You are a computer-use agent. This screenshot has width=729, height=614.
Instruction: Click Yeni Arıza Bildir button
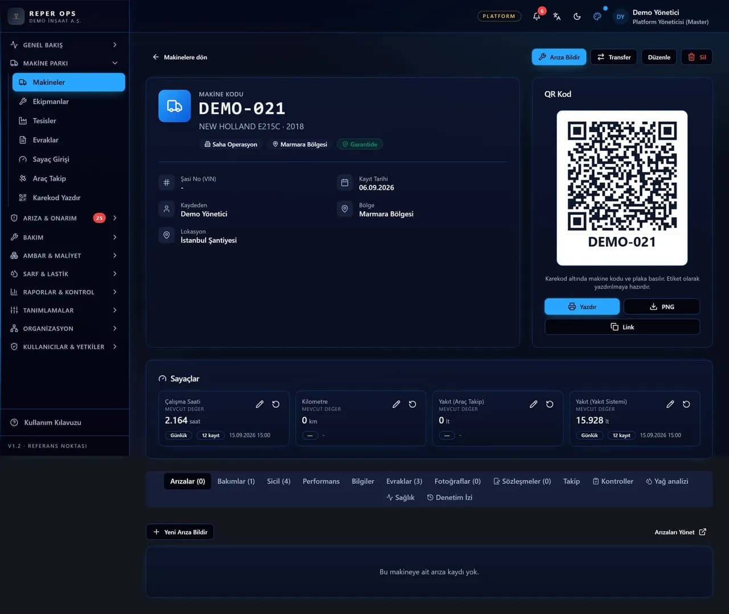pyautogui.click(x=180, y=532)
